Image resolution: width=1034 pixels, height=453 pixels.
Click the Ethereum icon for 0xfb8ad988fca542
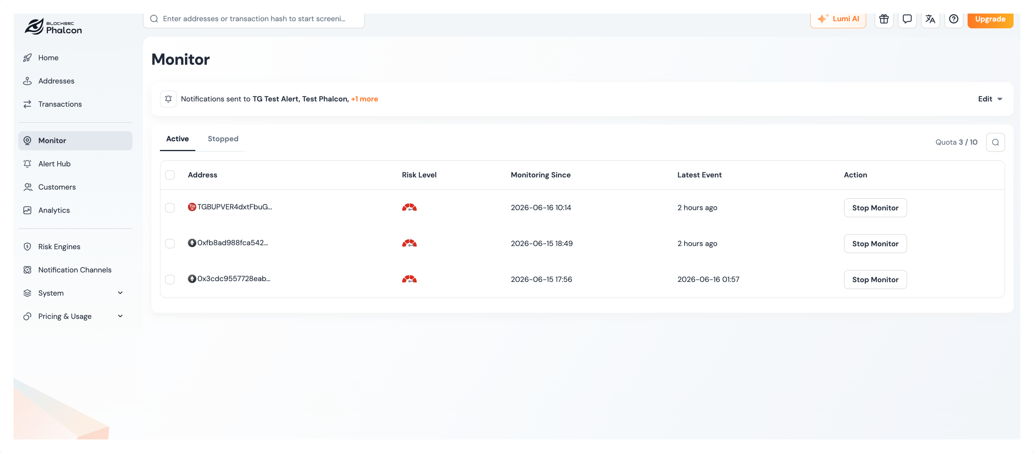[x=192, y=243]
